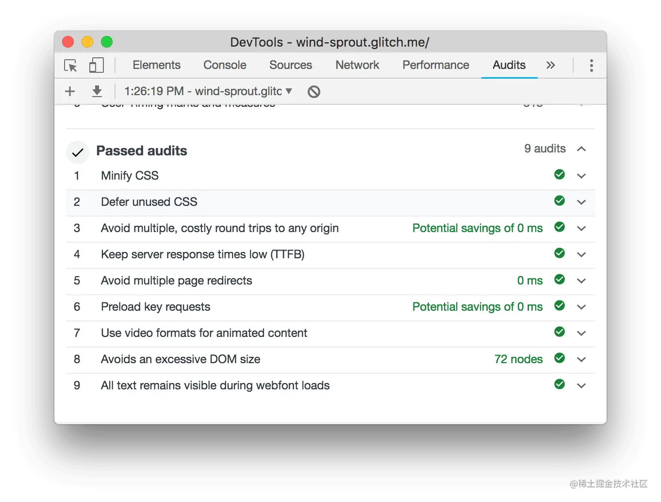Click the download report icon
The image size is (661, 502).
click(97, 91)
